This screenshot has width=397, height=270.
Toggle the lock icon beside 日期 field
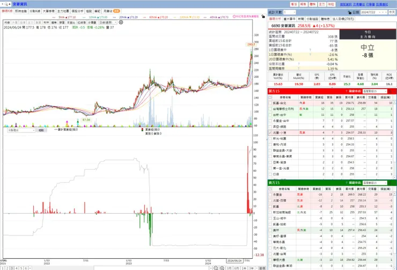click(350, 12)
